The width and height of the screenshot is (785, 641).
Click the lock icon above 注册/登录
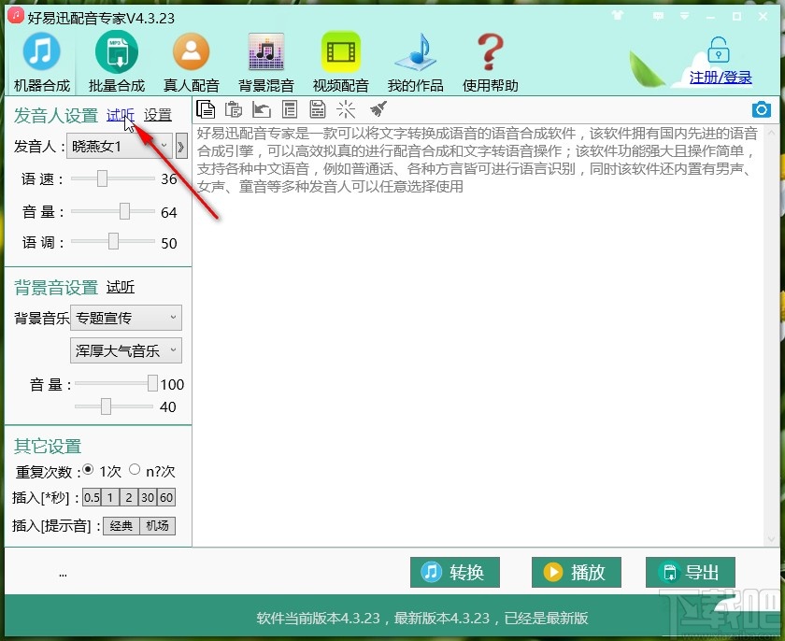(719, 50)
